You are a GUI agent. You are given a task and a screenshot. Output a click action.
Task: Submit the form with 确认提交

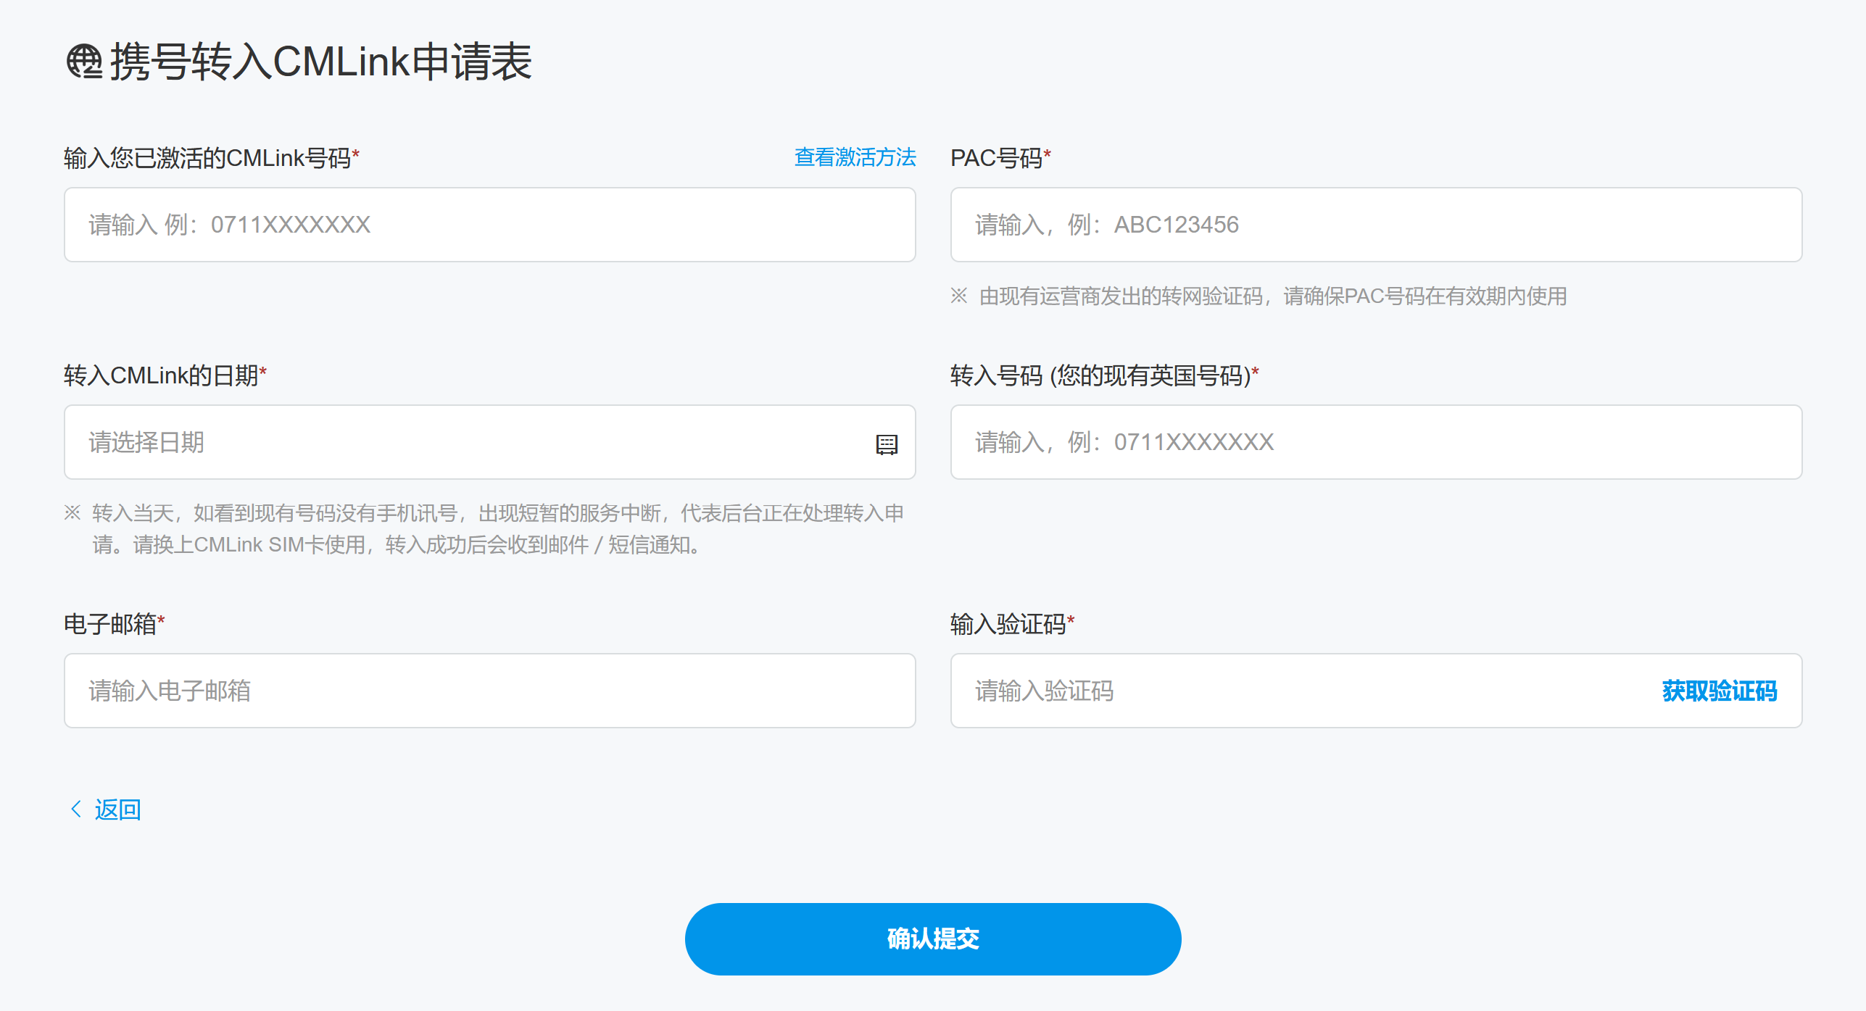click(933, 939)
